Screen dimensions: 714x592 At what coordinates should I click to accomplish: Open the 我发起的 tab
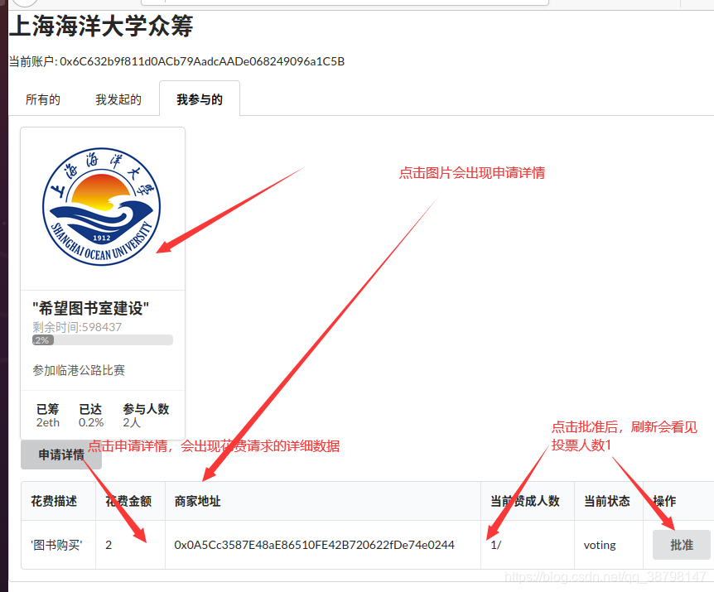point(118,99)
